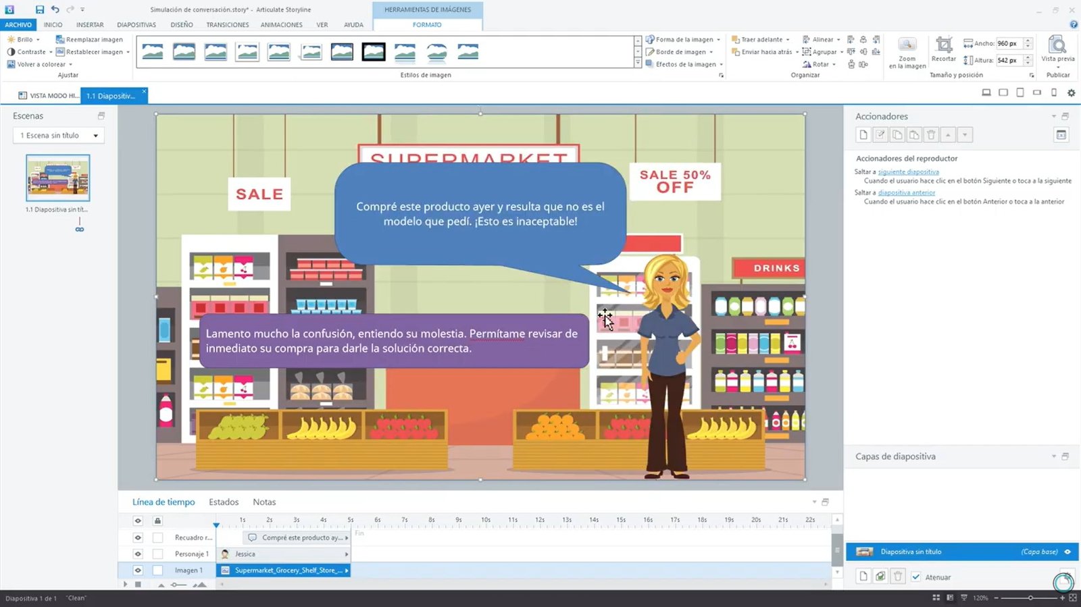Edit the selected trigger
Viewport: 1081px width, 607px height.
click(x=880, y=135)
